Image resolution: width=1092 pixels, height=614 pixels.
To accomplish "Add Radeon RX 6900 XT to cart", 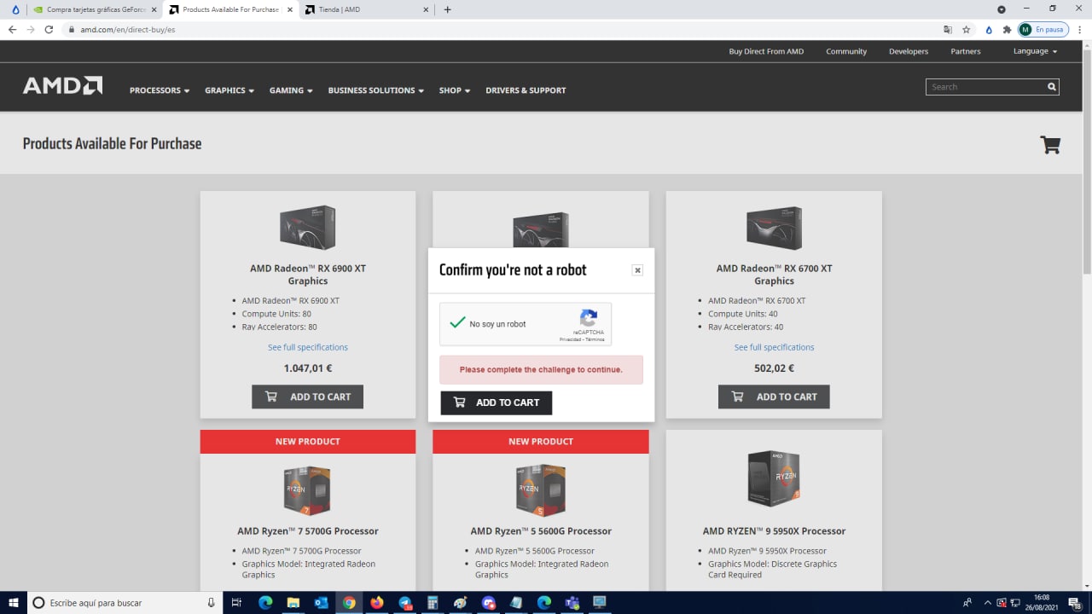I will click(307, 397).
